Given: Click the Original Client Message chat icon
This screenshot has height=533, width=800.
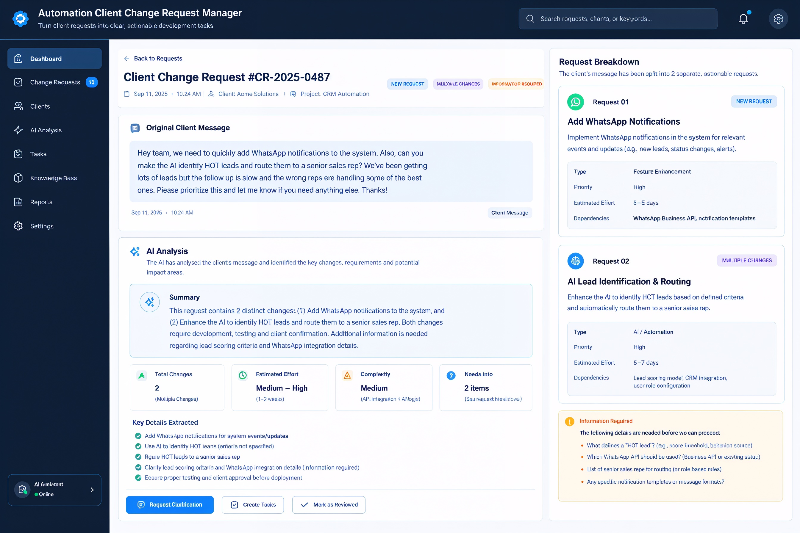Looking at the screenshot, I should point(135,128).
